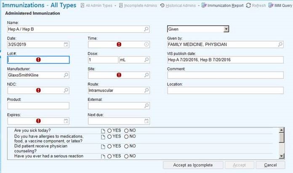Click the Historical Admins filter
The width and height of the screenshot is (293, 173).
[x=178, y=5]
